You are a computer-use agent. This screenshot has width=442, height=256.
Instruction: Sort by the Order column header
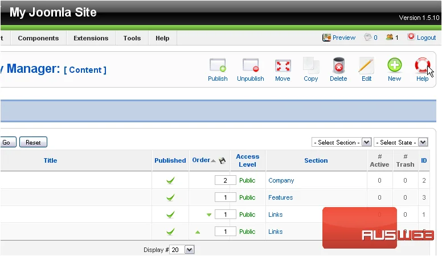201,160
